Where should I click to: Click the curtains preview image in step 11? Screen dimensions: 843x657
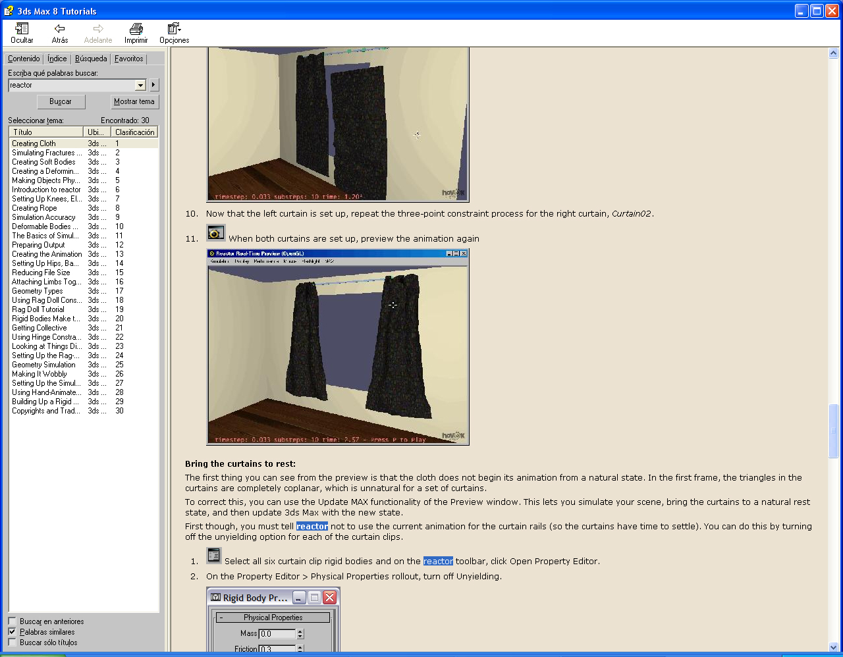click(x=338, y=347)
